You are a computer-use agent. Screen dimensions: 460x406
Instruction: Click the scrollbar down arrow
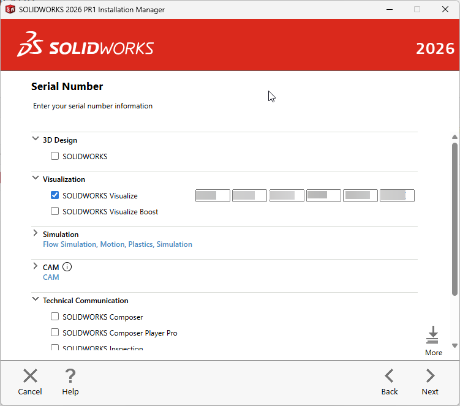[x=454, y=345]
